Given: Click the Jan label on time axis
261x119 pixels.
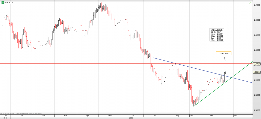Looking at the screenshot, I should tap(22, 115).
